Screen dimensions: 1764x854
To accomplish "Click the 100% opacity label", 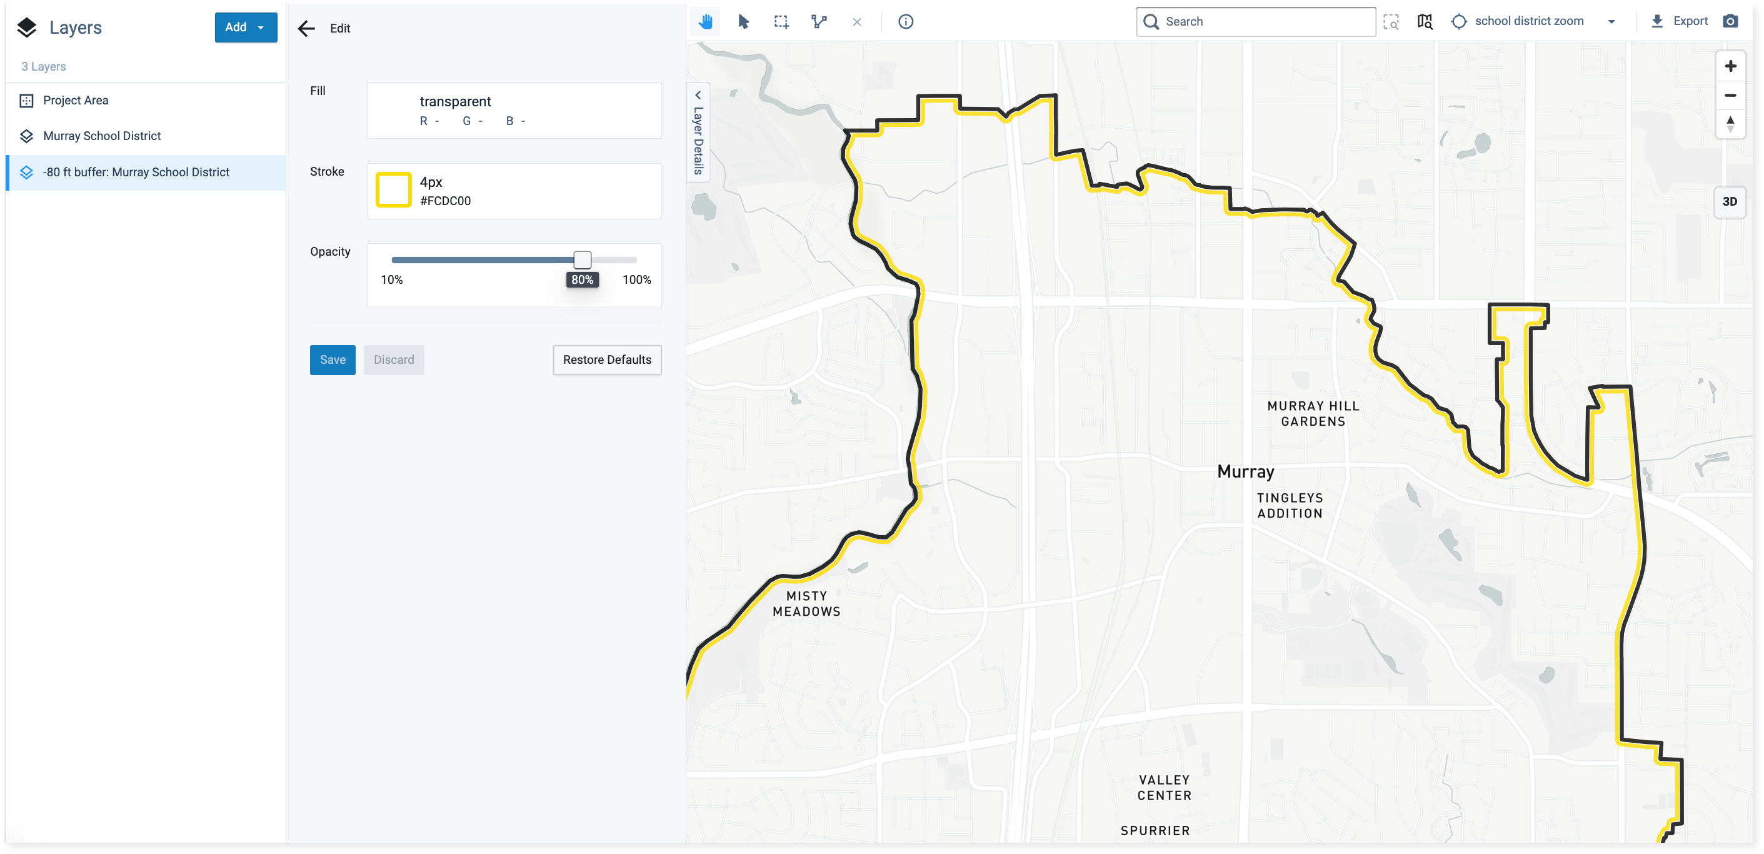I will pyautogui.click(x=636, y=279).
